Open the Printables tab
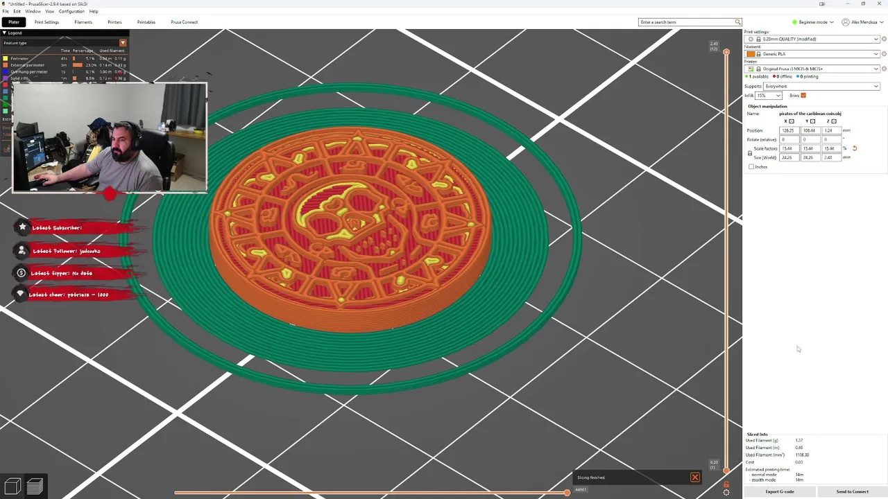The width and height of the screenshot is (888, 499). tap(146, 22)
